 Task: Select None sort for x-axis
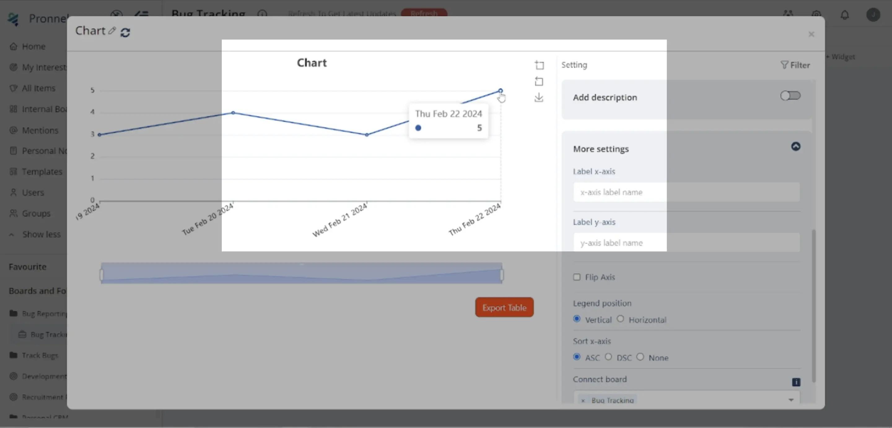[640, 357]
